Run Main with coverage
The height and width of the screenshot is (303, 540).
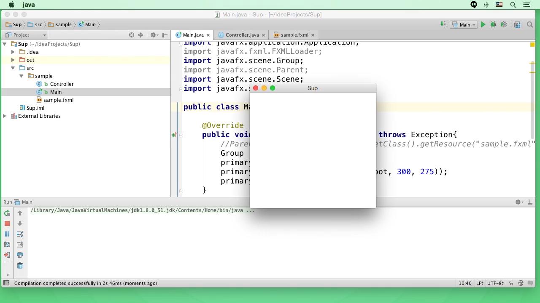coord(504,24)
